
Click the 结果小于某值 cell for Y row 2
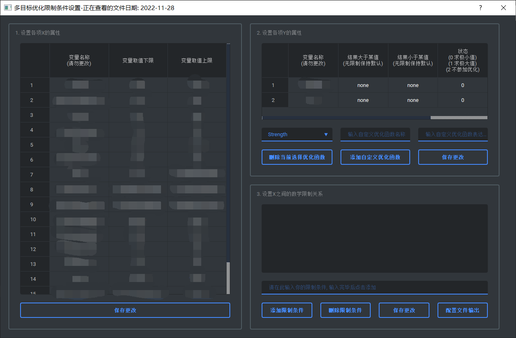(x=413, y=100)
